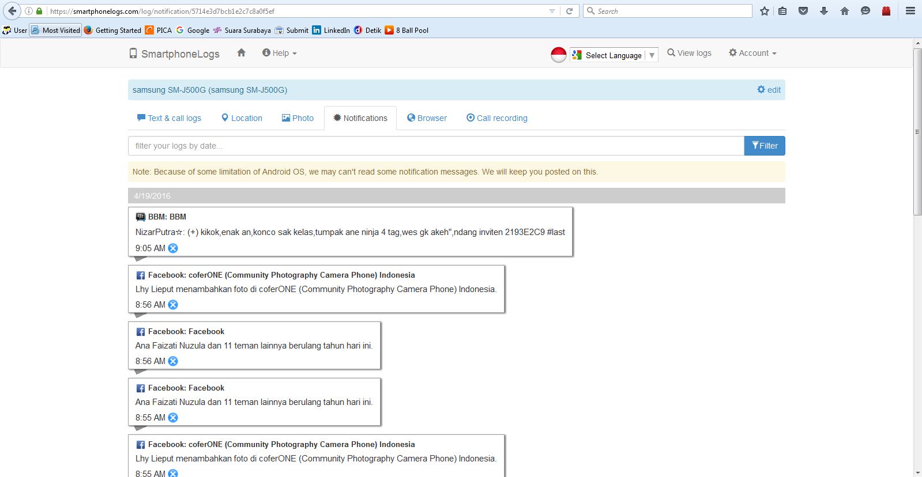Switch to the Photo tab
922x477 pixels.
298,118
